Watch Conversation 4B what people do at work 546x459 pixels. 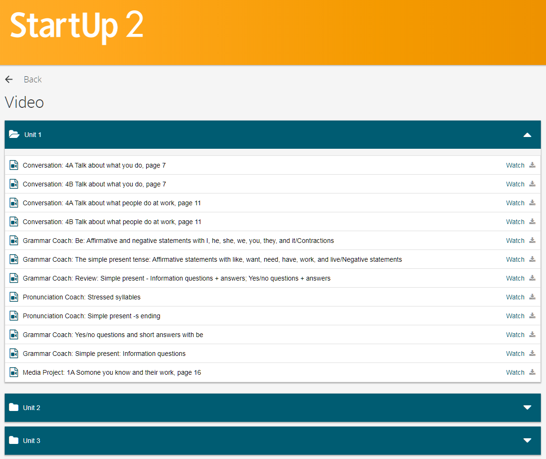(515, 222)
